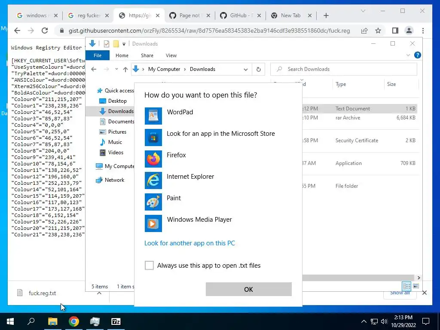Select Desktop in the navigation pane
This screenshot has width=440, height=330.
117,101
